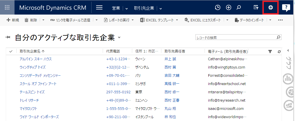Open スクール オブ ファイン アート account
Viewport: 295px width, 121px height.
(38, 84)
